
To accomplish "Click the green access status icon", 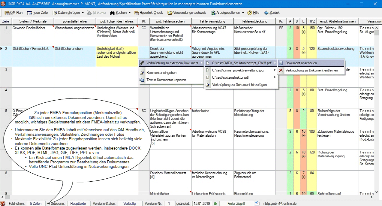I will click(215, 204).
